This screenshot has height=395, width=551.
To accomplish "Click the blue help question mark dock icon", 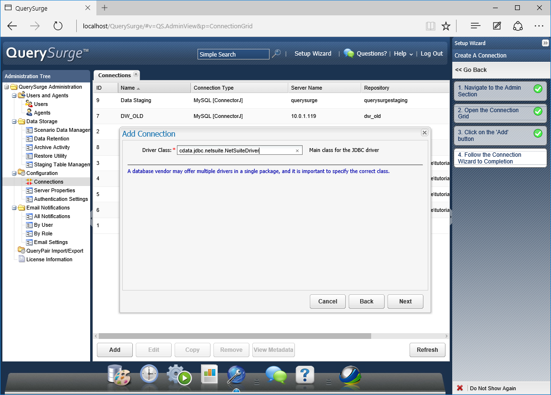I will click(305, 374).
